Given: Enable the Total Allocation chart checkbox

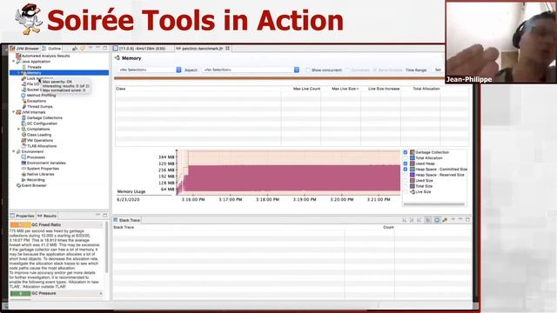Looking at the screenshot, I should [x=406, y=158].
